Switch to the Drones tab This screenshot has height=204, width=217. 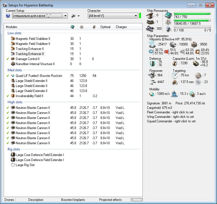tap(9, 200)
